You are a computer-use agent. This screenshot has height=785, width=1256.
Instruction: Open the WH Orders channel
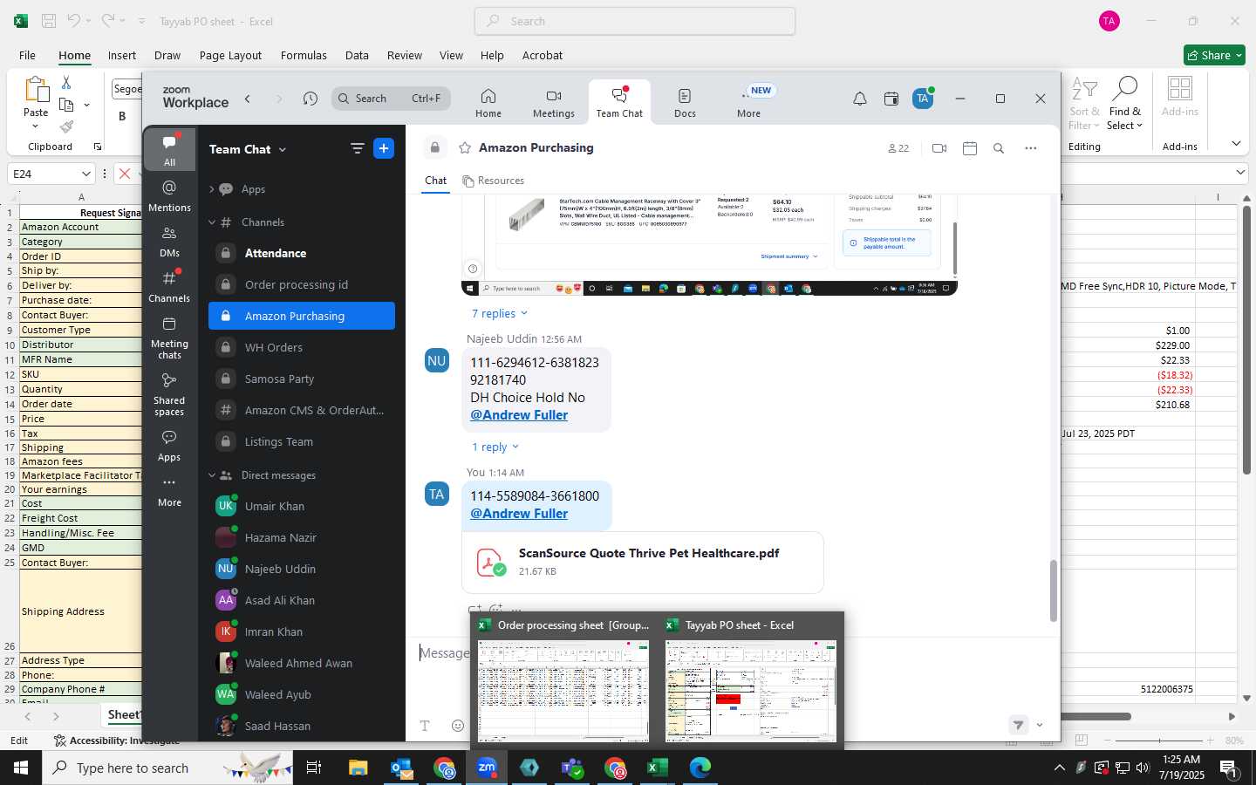pos(302,347)
